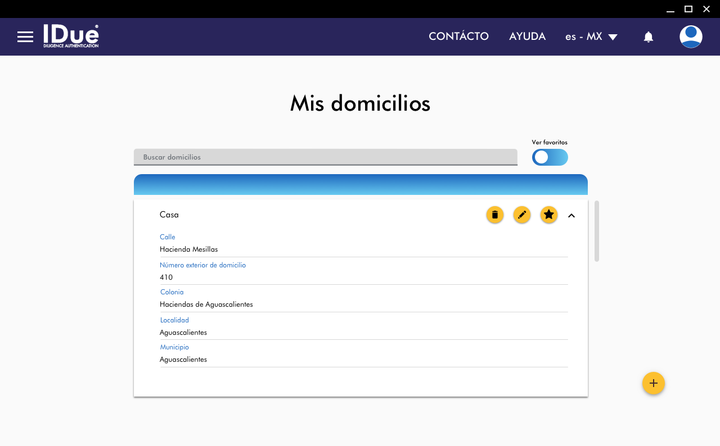Image resolution: width=720 pixels, height=446 pixels.
Task: Open the hamburger navigation menu
Action: tap(25, 37)
